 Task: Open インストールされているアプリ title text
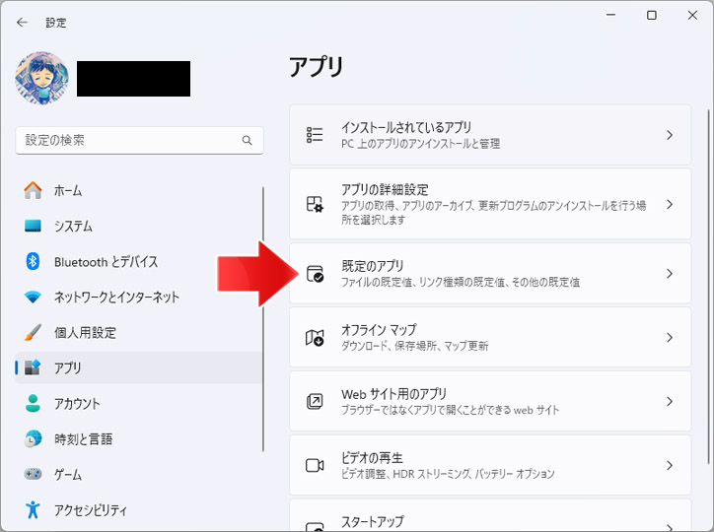coord(406,127)
